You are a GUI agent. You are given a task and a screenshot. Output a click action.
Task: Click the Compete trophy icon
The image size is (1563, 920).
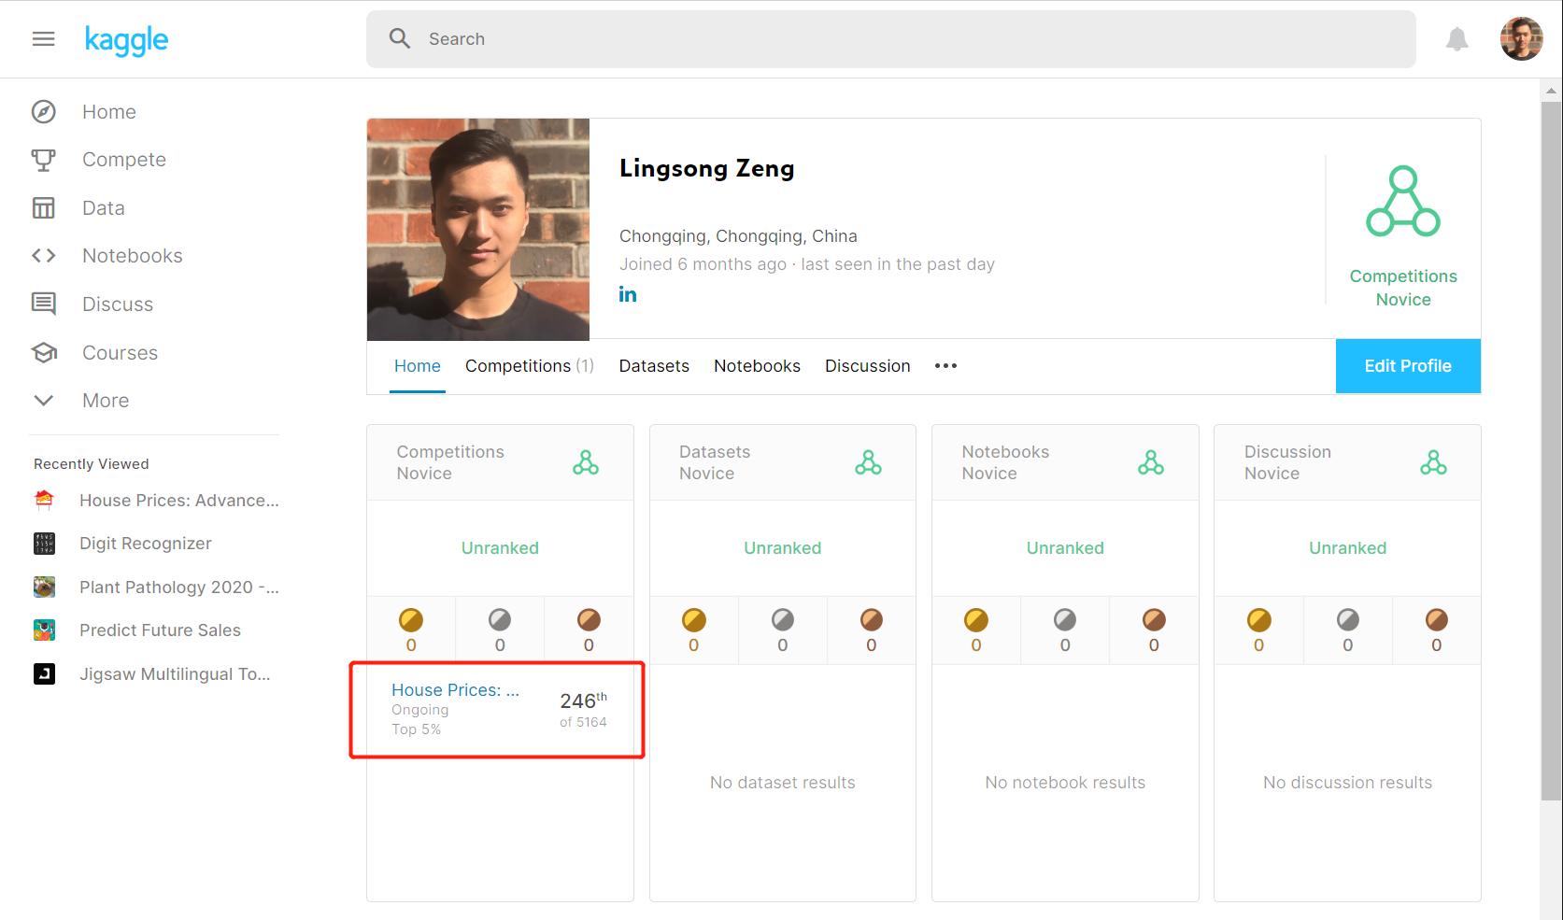[44, 160]
